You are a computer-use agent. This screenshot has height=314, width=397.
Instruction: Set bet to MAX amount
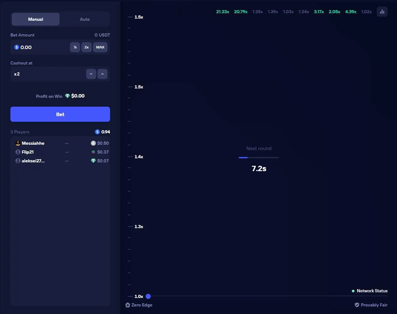100,47
